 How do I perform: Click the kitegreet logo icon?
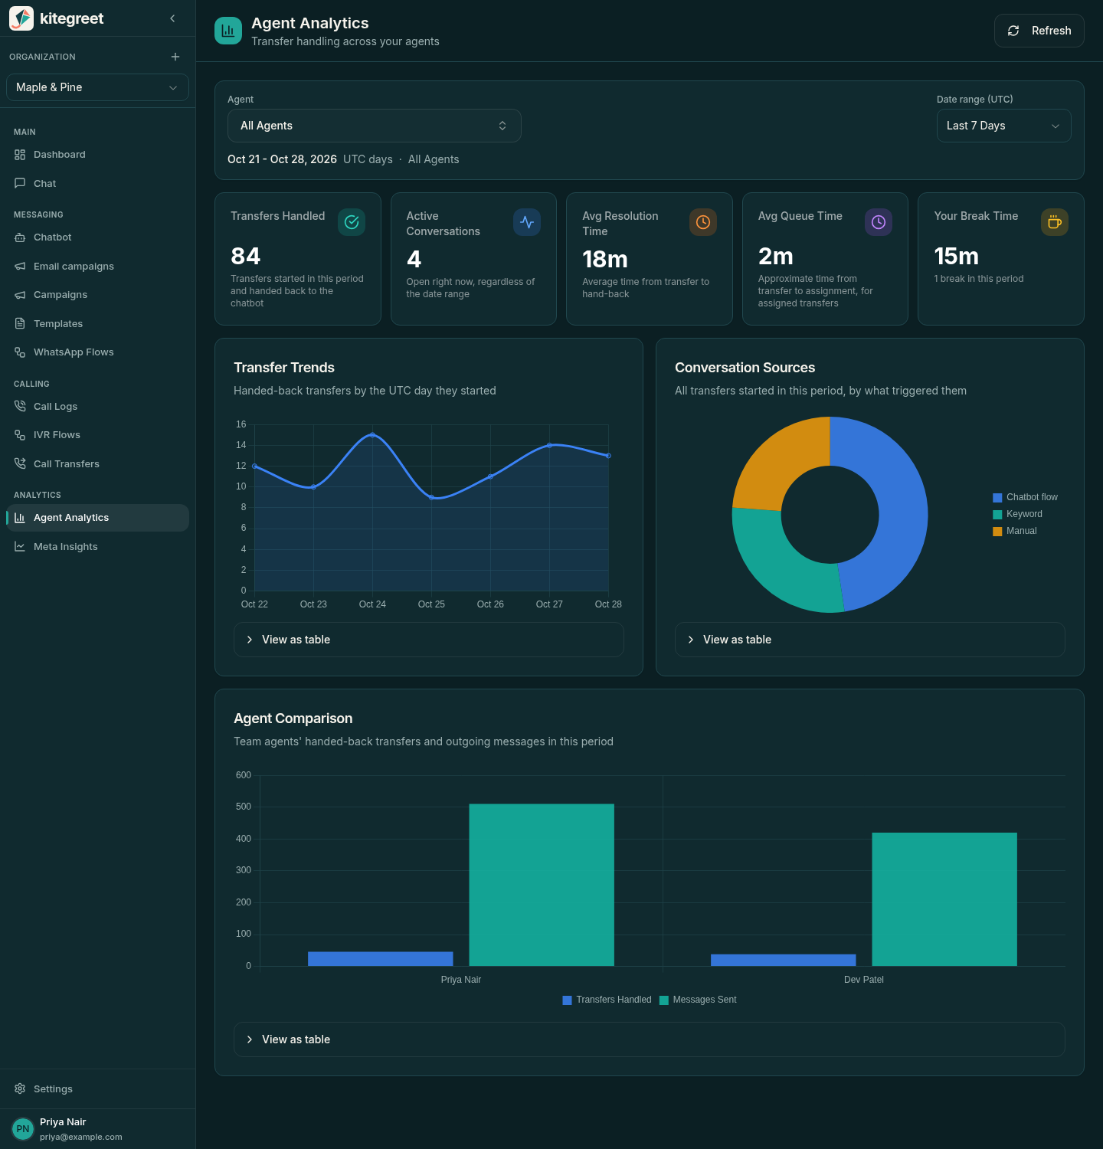coord(21,18)
